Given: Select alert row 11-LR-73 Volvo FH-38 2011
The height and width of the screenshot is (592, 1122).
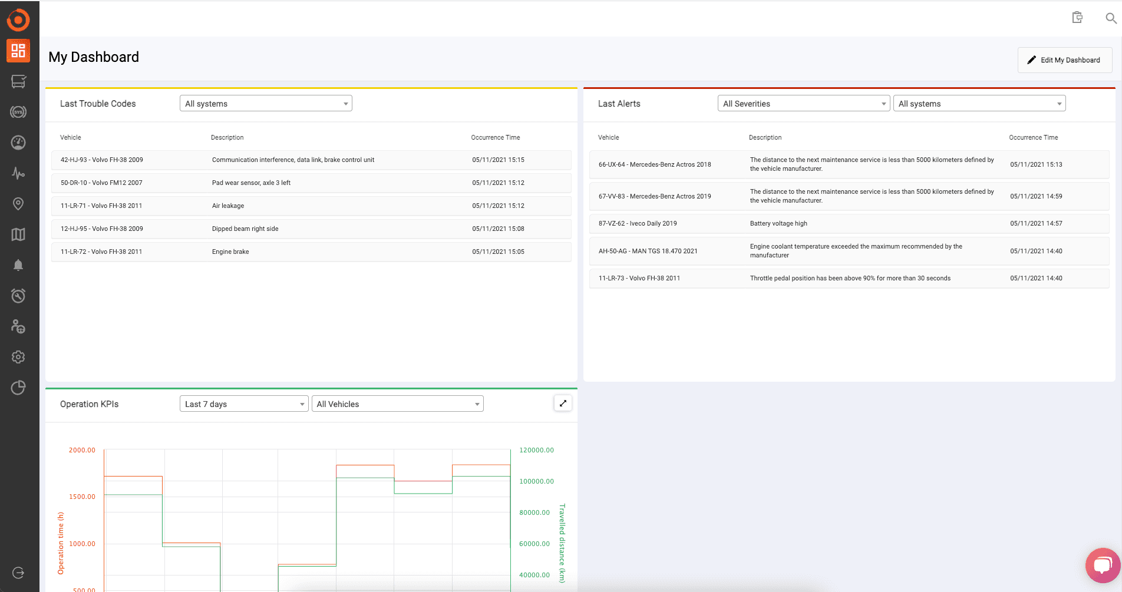Looking at the screenshot, I should pyautogui.click(x=849, y=278).
